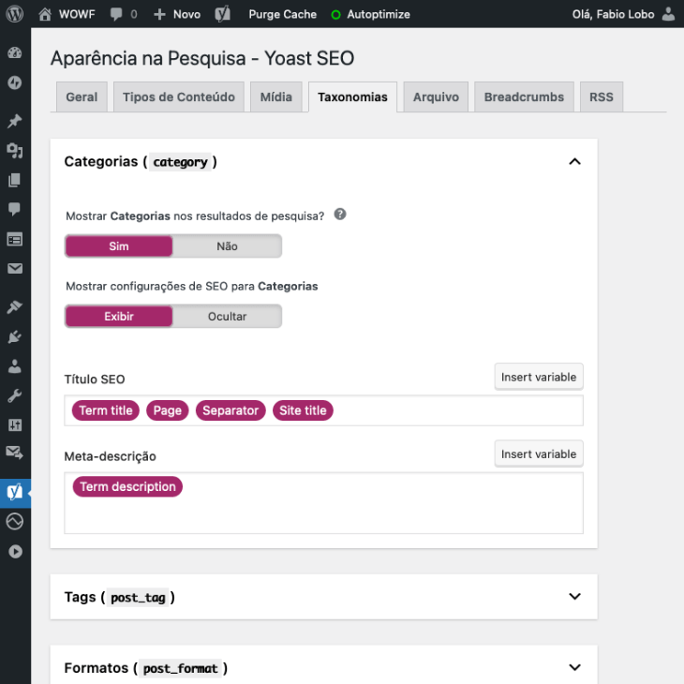Switch to the Arquivo tab
Viewport: 684px width, 684px height.
pos(436,97)
